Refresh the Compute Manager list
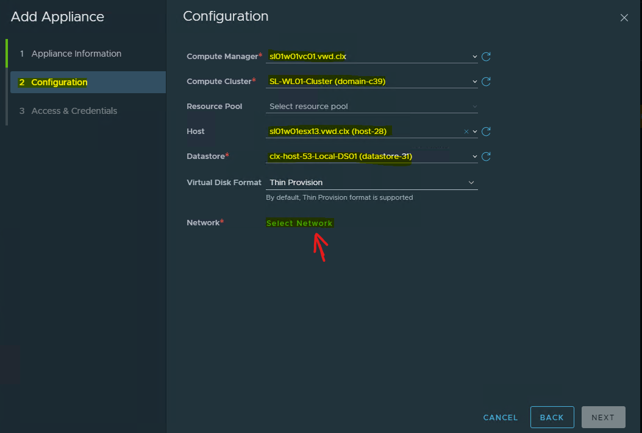The image size is (642, 433). point(486,57)
